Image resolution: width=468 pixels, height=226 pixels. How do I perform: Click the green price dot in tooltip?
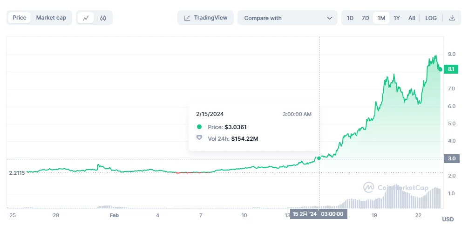coord(199,127)
